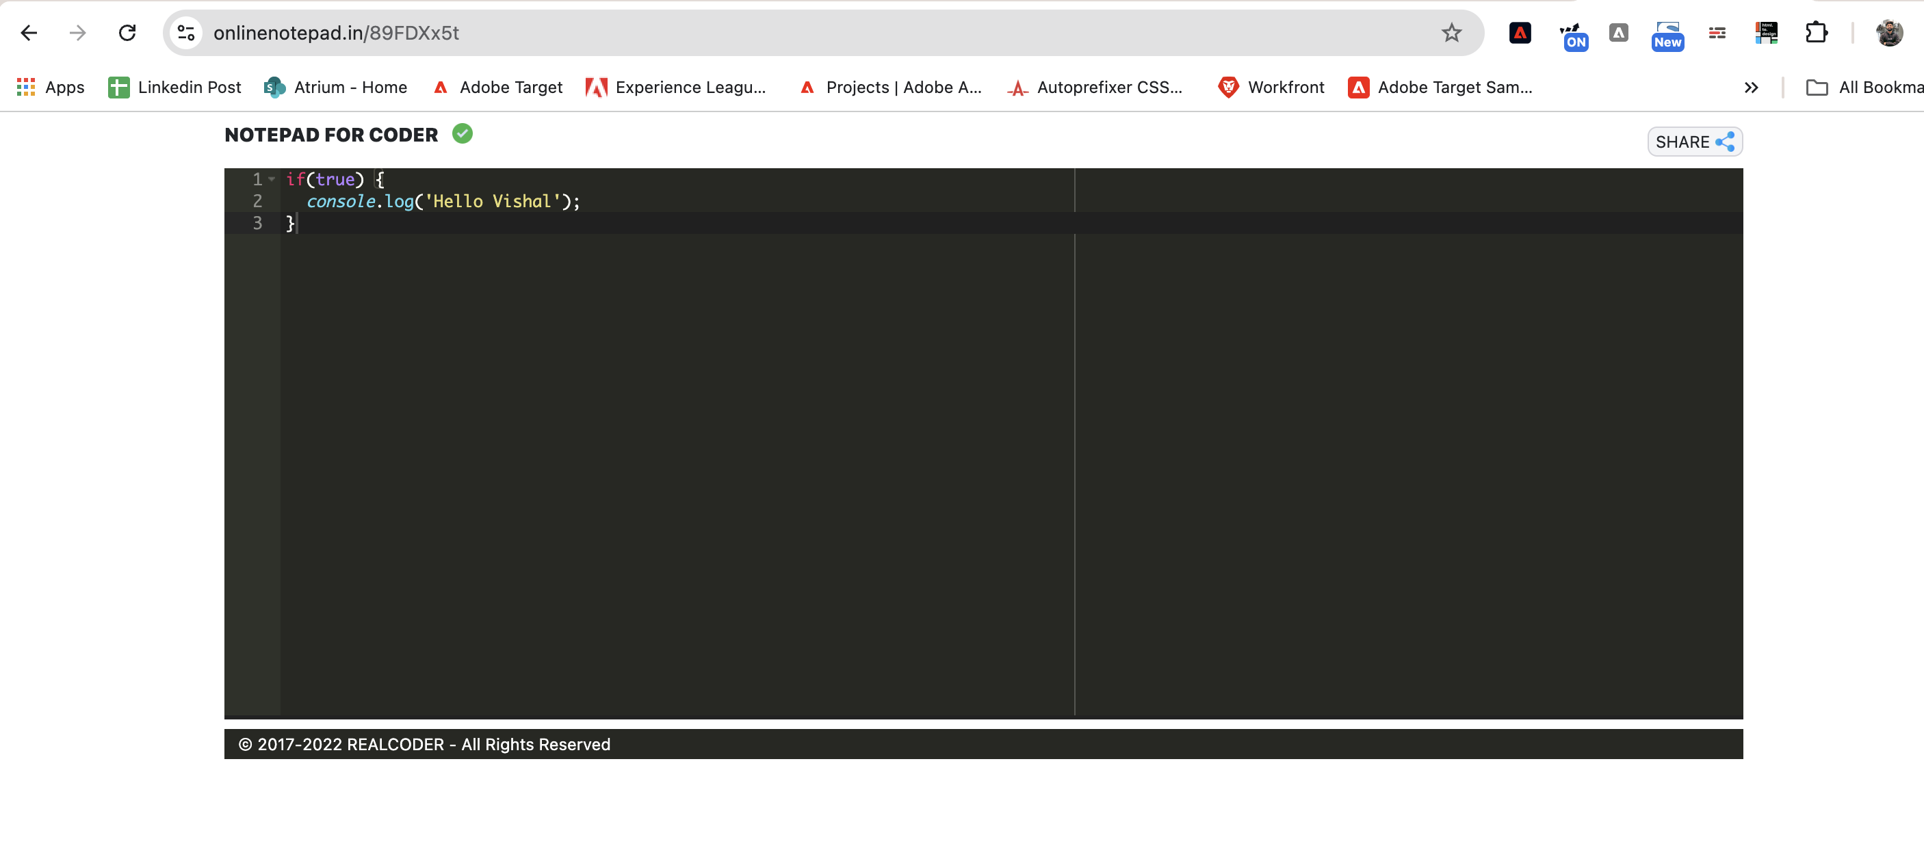Expand the hidden bookmarks chevron

(x=1751, y=88)
